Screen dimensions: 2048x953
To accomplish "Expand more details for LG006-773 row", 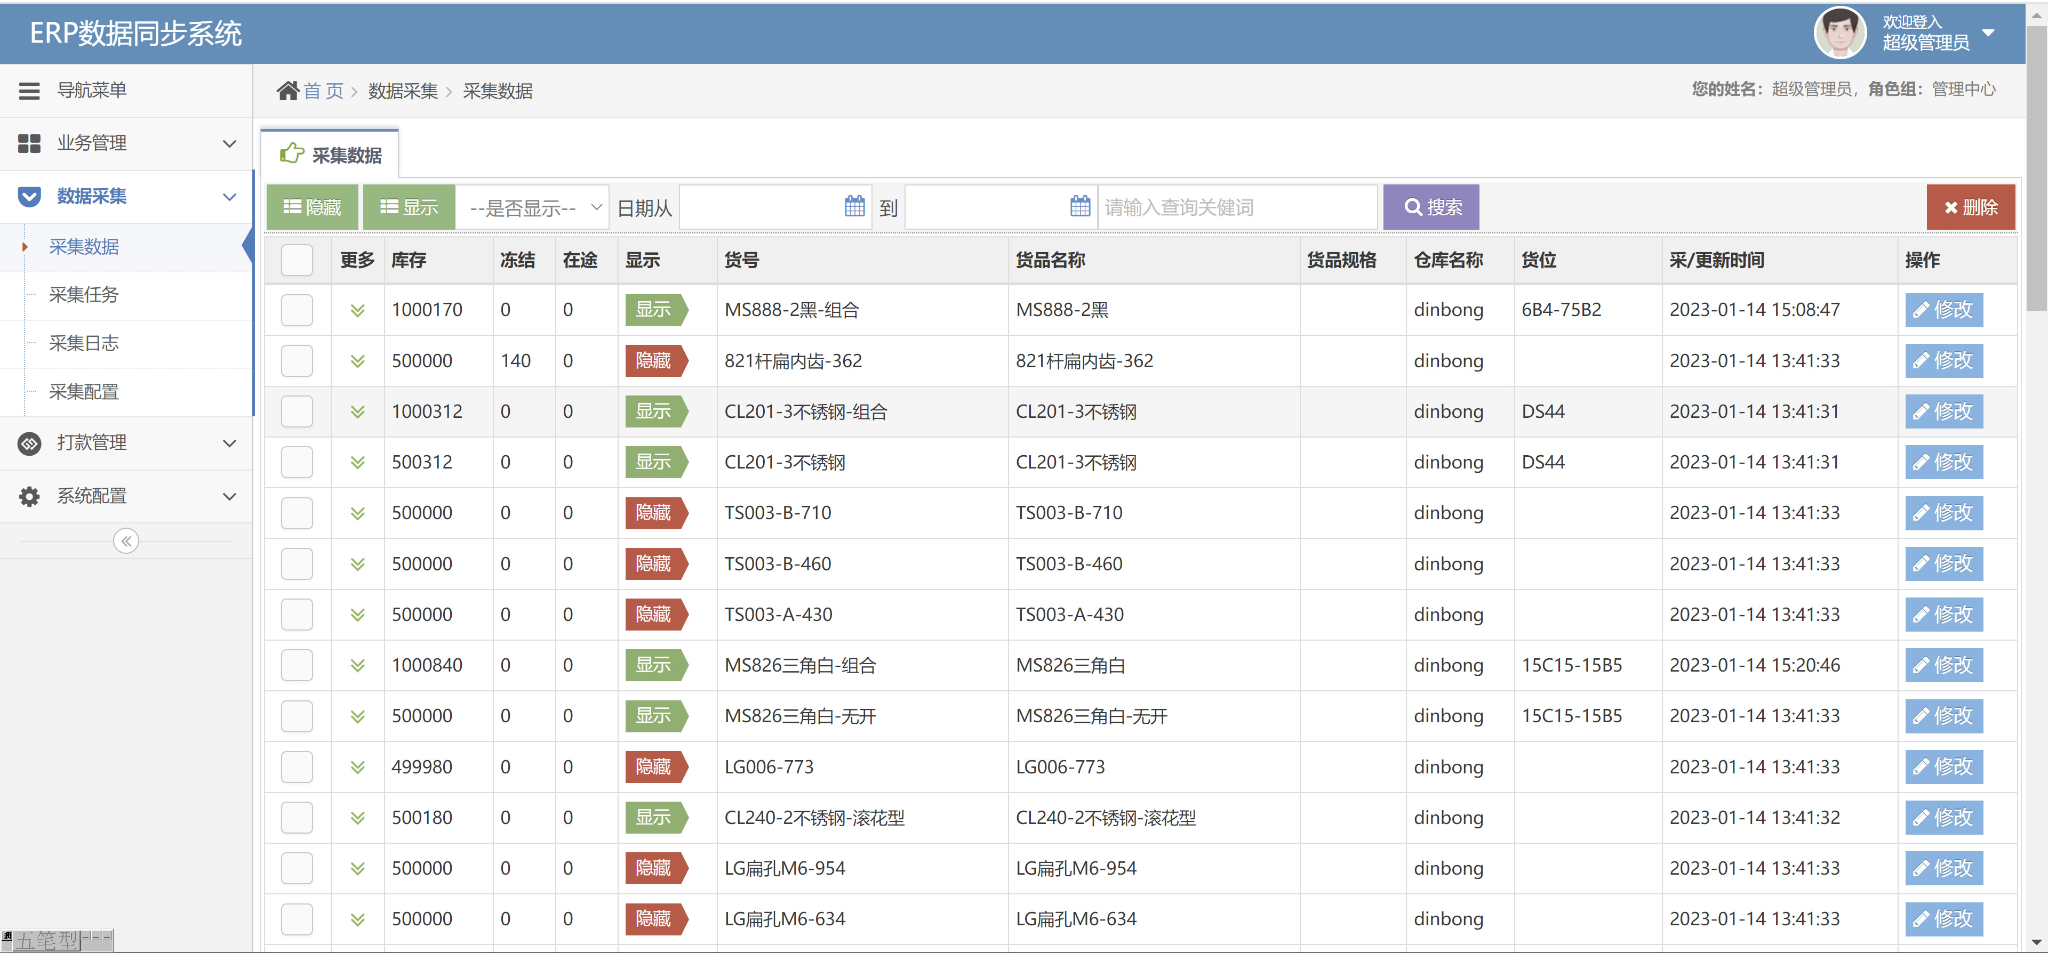I will (x=358, y=768).
